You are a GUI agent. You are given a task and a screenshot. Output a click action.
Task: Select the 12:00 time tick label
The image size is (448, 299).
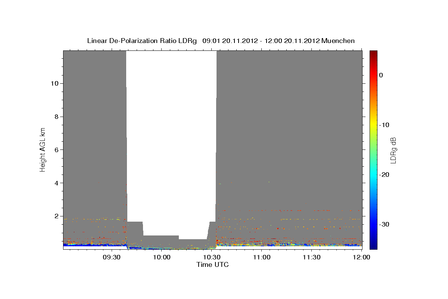(361, 257)
